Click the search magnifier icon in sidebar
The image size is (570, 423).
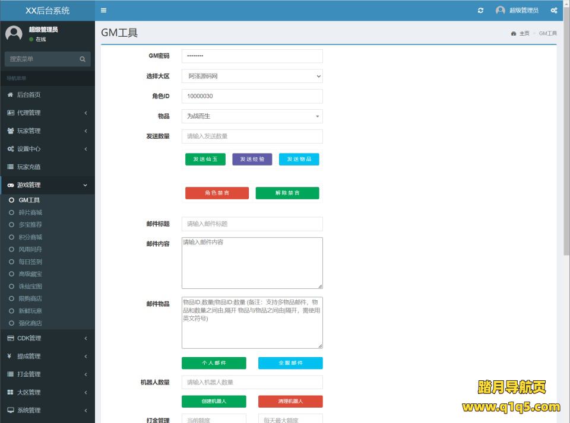click(83, 59)
